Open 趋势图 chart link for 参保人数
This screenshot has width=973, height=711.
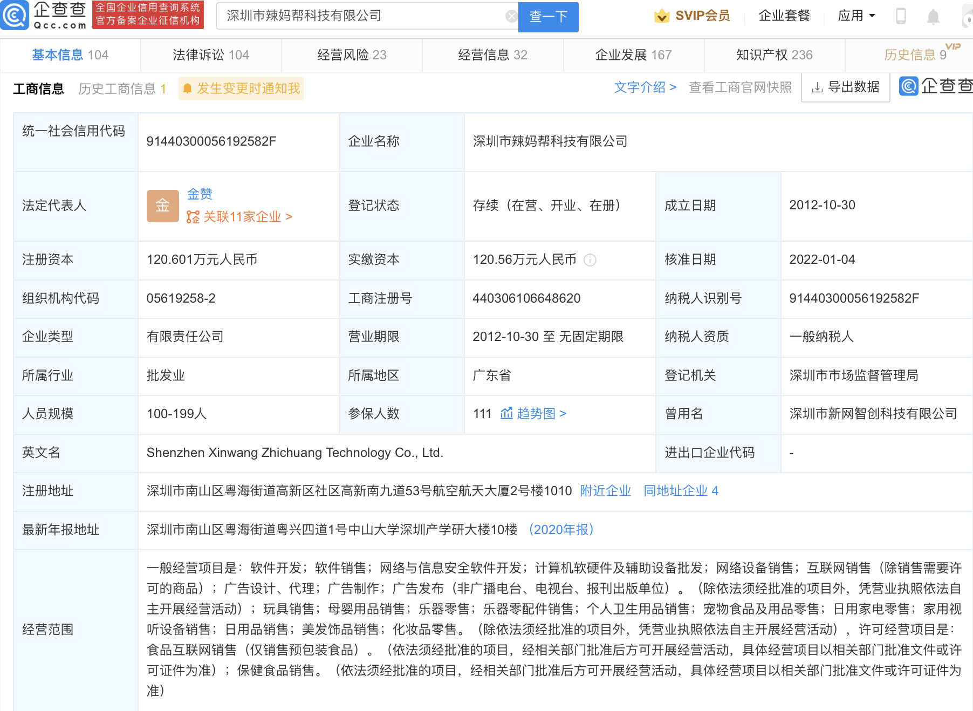click(533, 414)
